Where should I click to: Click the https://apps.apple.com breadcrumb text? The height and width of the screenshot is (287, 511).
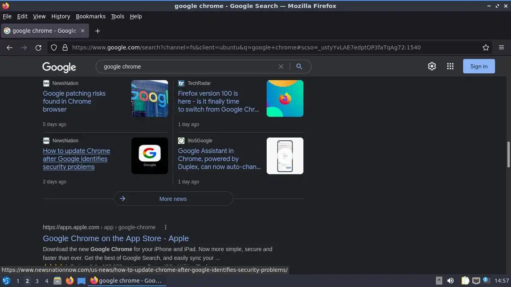[x=71, y=227]
